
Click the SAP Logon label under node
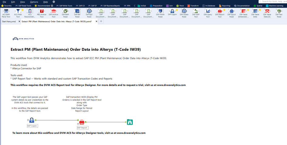tap(32, 126)
